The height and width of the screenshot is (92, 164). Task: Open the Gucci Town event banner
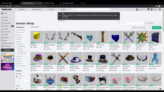7,59
